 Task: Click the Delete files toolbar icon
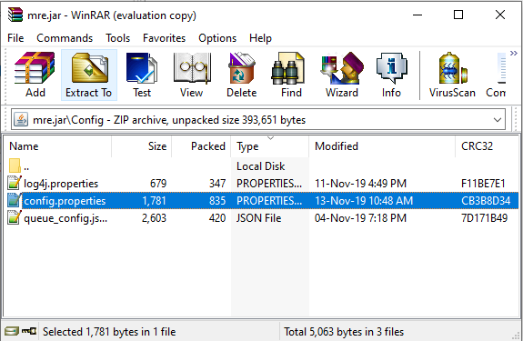pos(241,75)
